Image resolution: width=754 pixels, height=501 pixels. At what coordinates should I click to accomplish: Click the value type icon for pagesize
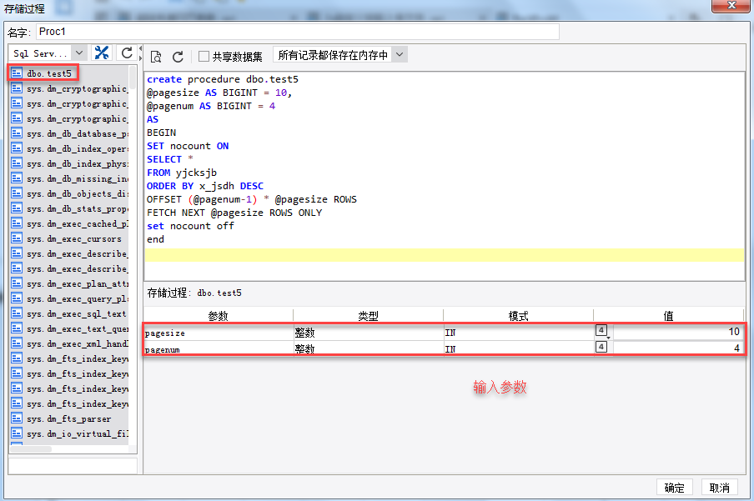(601, 330)
